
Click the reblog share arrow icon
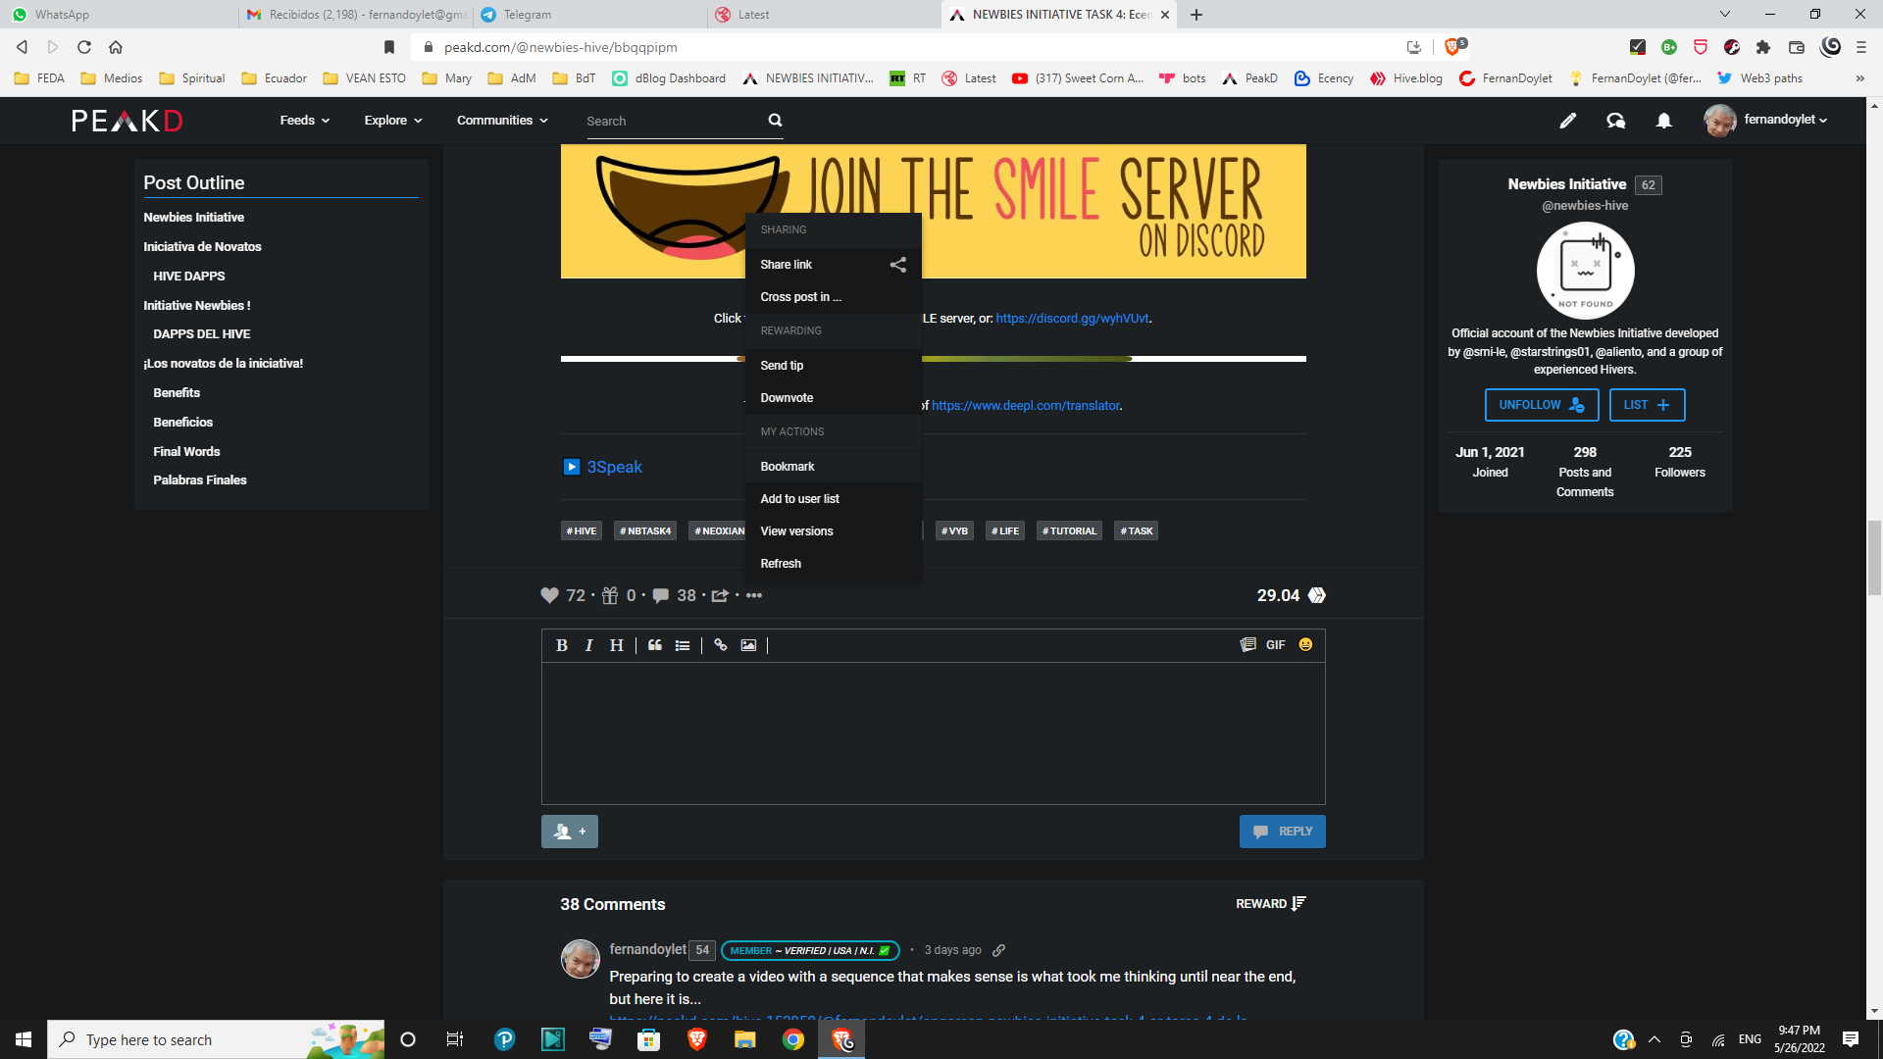(720, 595)
